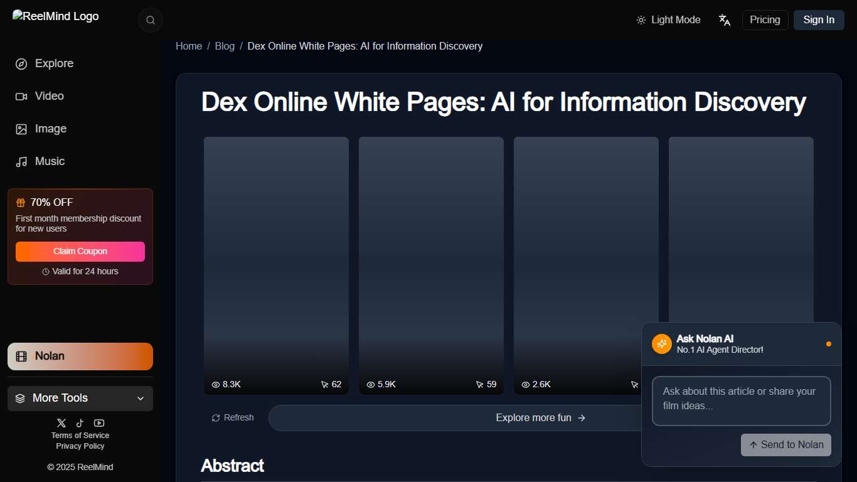Open the YouTube social icon

[99, 423]
